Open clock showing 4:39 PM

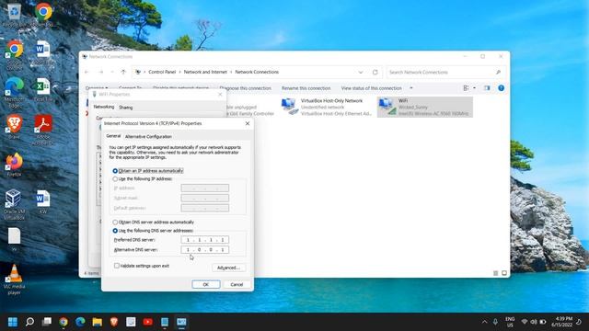pyautogui.click(x=562, y=322)
